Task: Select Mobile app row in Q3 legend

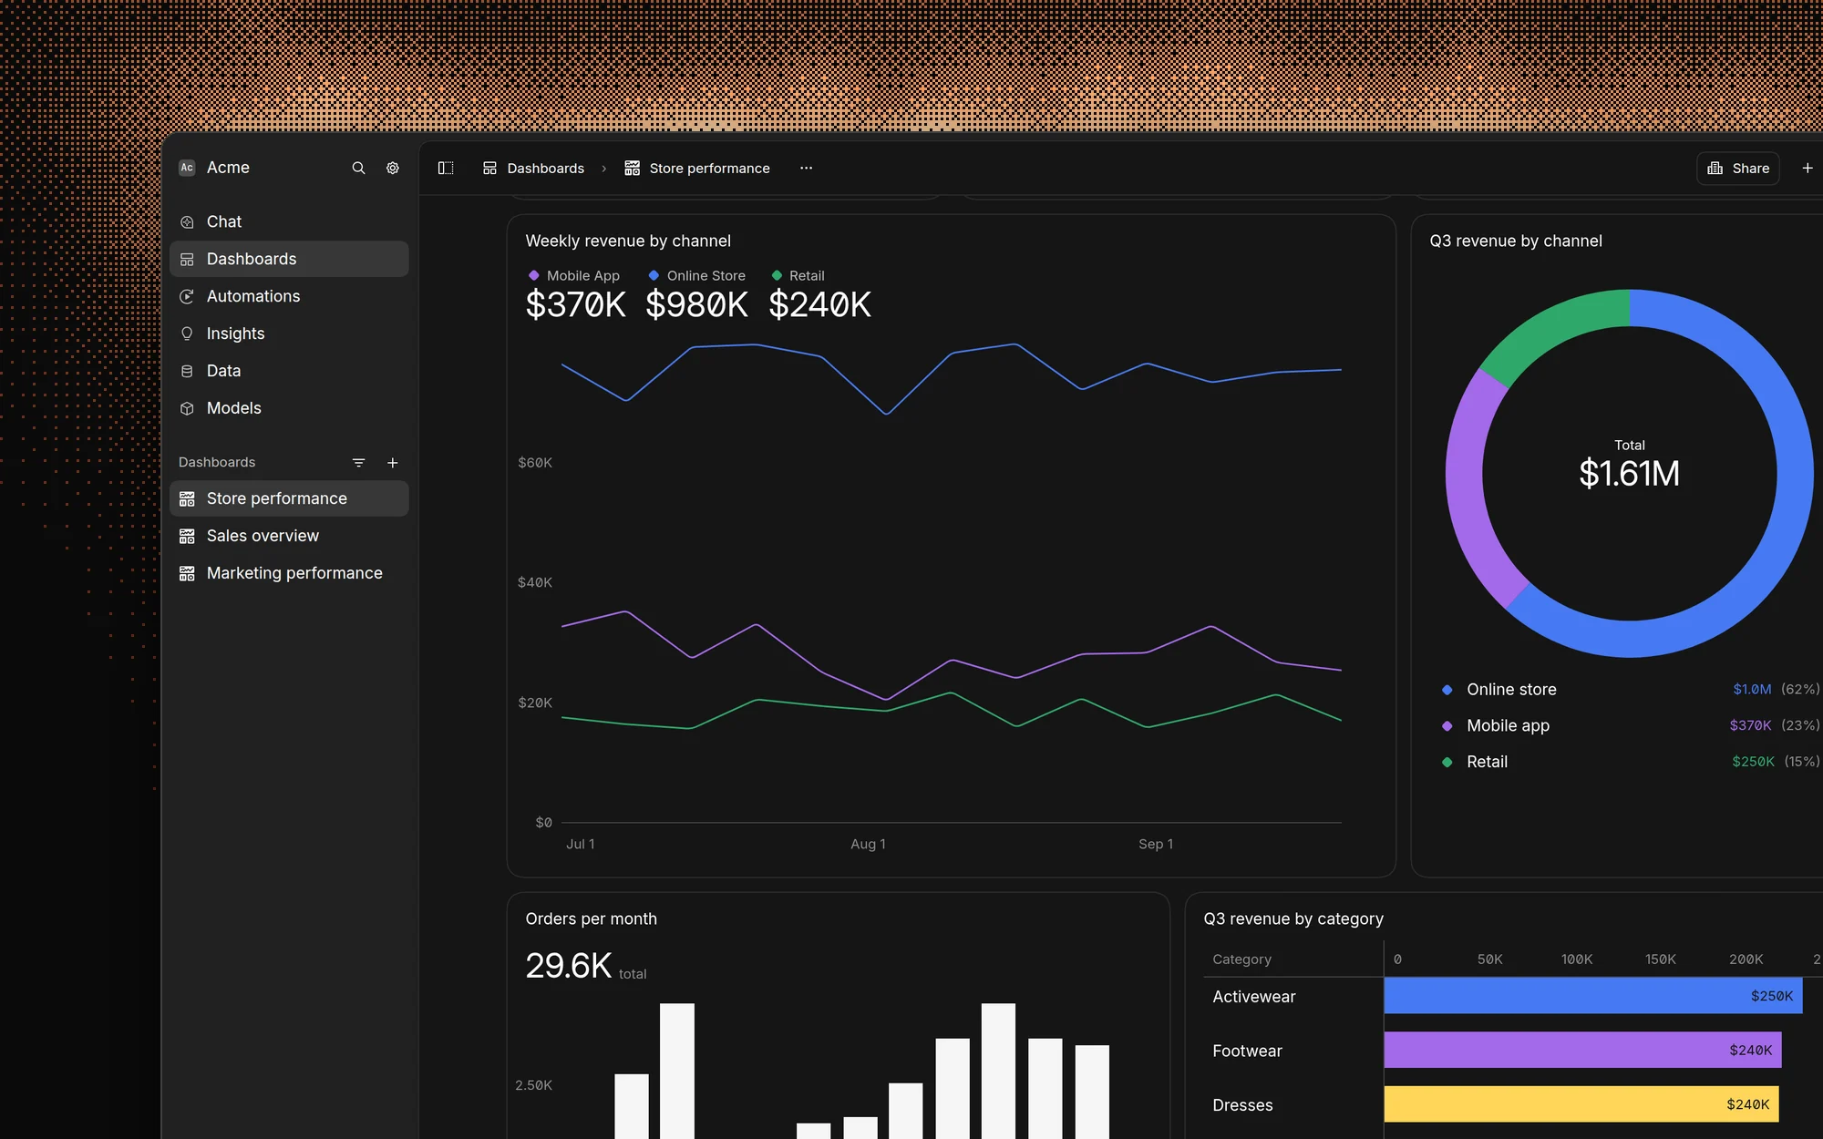Action: coord(1630,725)
